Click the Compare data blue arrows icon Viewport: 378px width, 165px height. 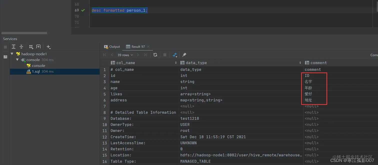point(175,55)
